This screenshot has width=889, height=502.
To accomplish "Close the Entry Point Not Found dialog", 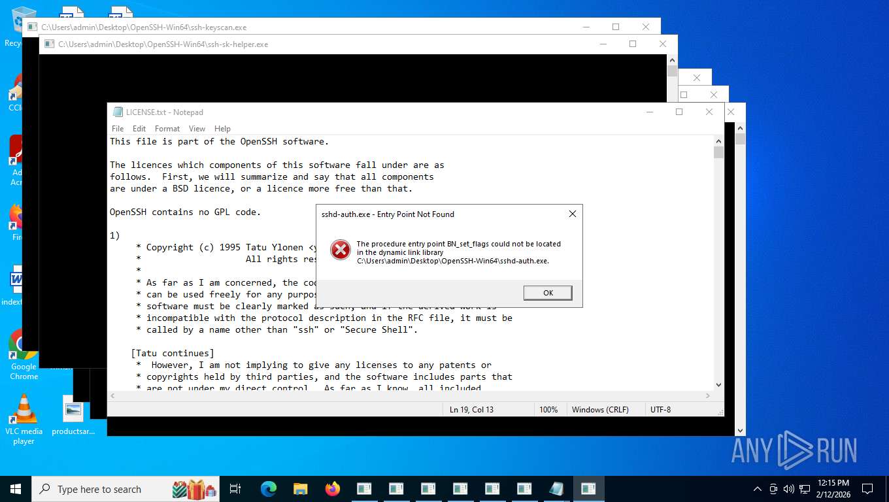I will tap(572, 214).
